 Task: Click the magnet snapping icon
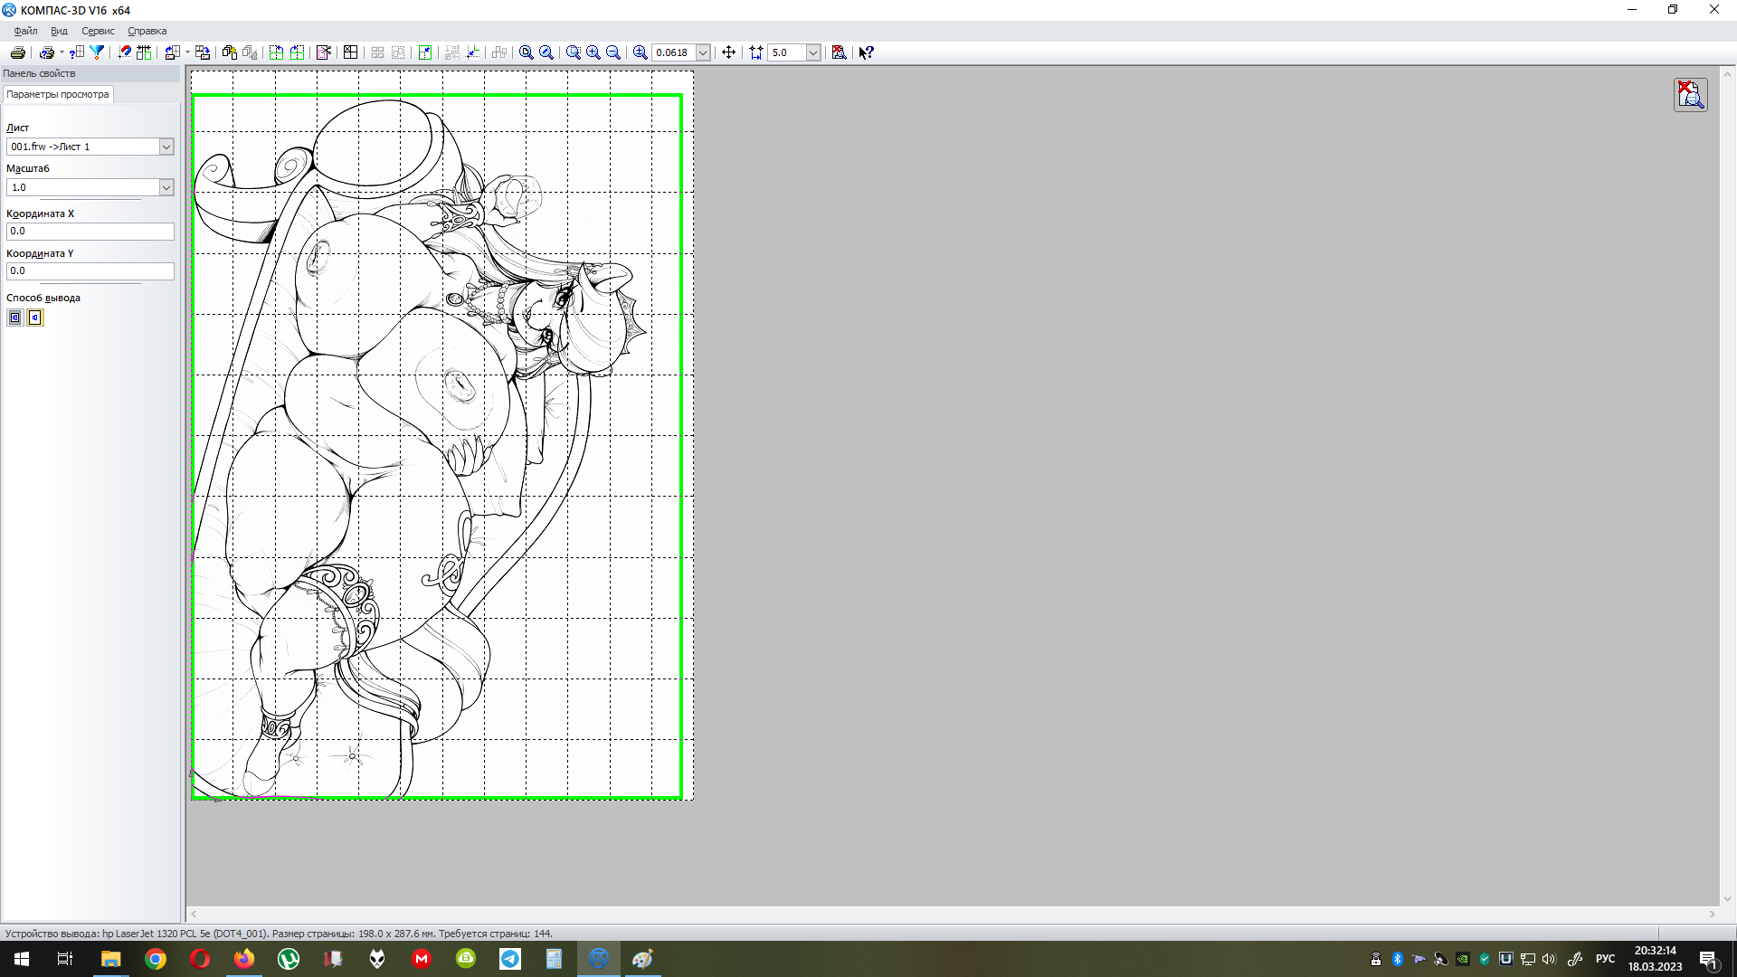point(124,52)
